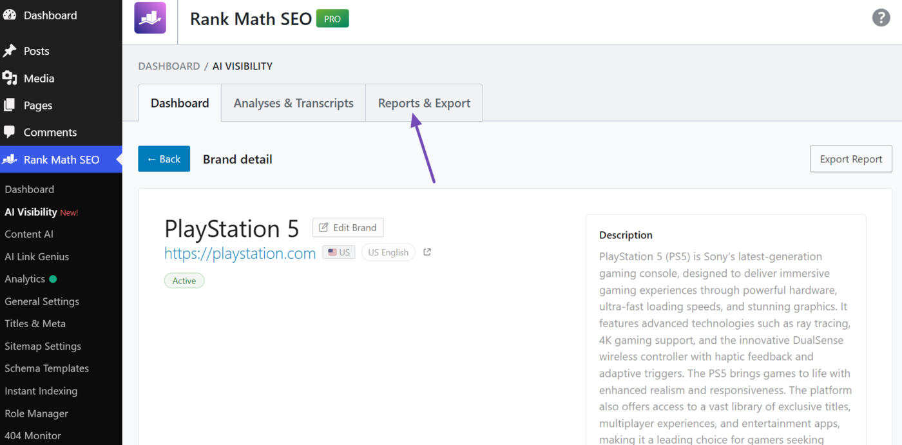
Task: Open WordPress Dashboard menu
Action: (x=50, y=15)
